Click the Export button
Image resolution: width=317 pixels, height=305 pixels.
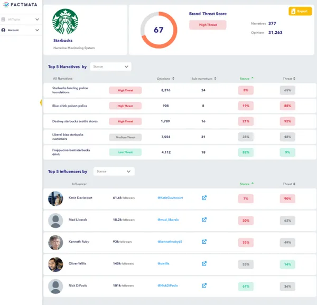point(300,11)
